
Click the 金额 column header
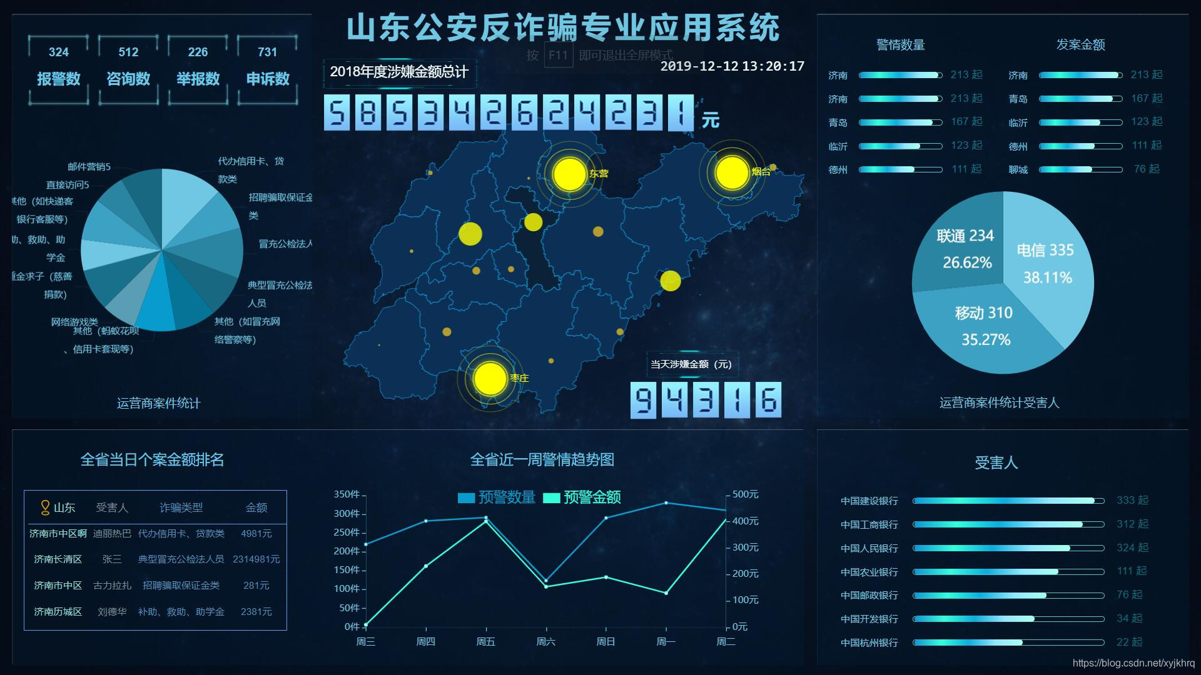256,507
